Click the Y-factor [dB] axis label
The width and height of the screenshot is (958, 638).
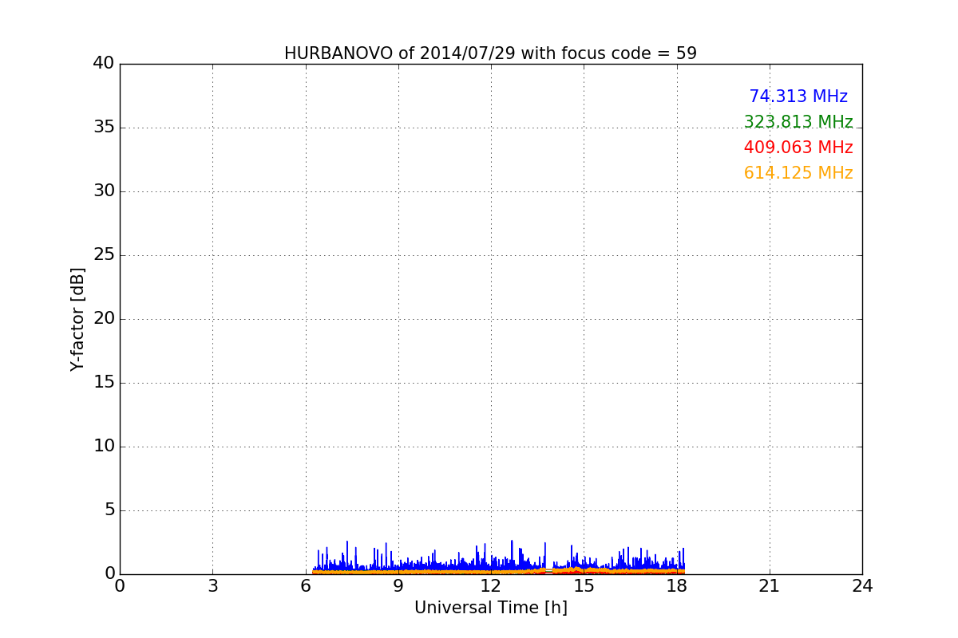point(77,319)
